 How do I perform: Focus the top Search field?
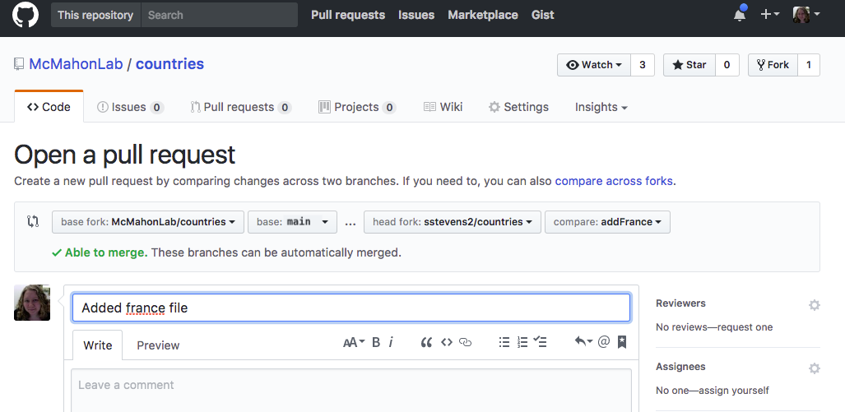220,15
